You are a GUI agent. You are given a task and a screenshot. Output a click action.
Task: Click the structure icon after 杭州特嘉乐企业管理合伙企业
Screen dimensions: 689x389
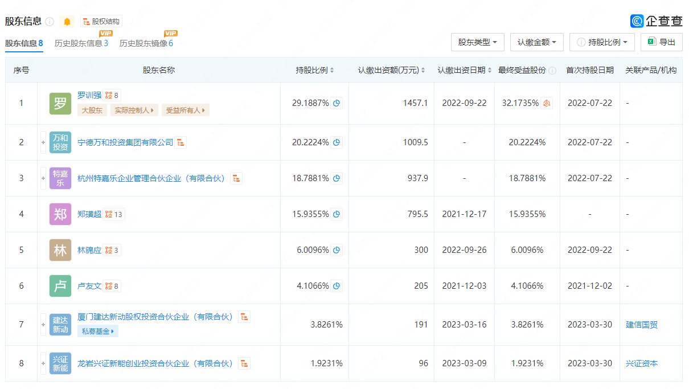tap(236, 178)
